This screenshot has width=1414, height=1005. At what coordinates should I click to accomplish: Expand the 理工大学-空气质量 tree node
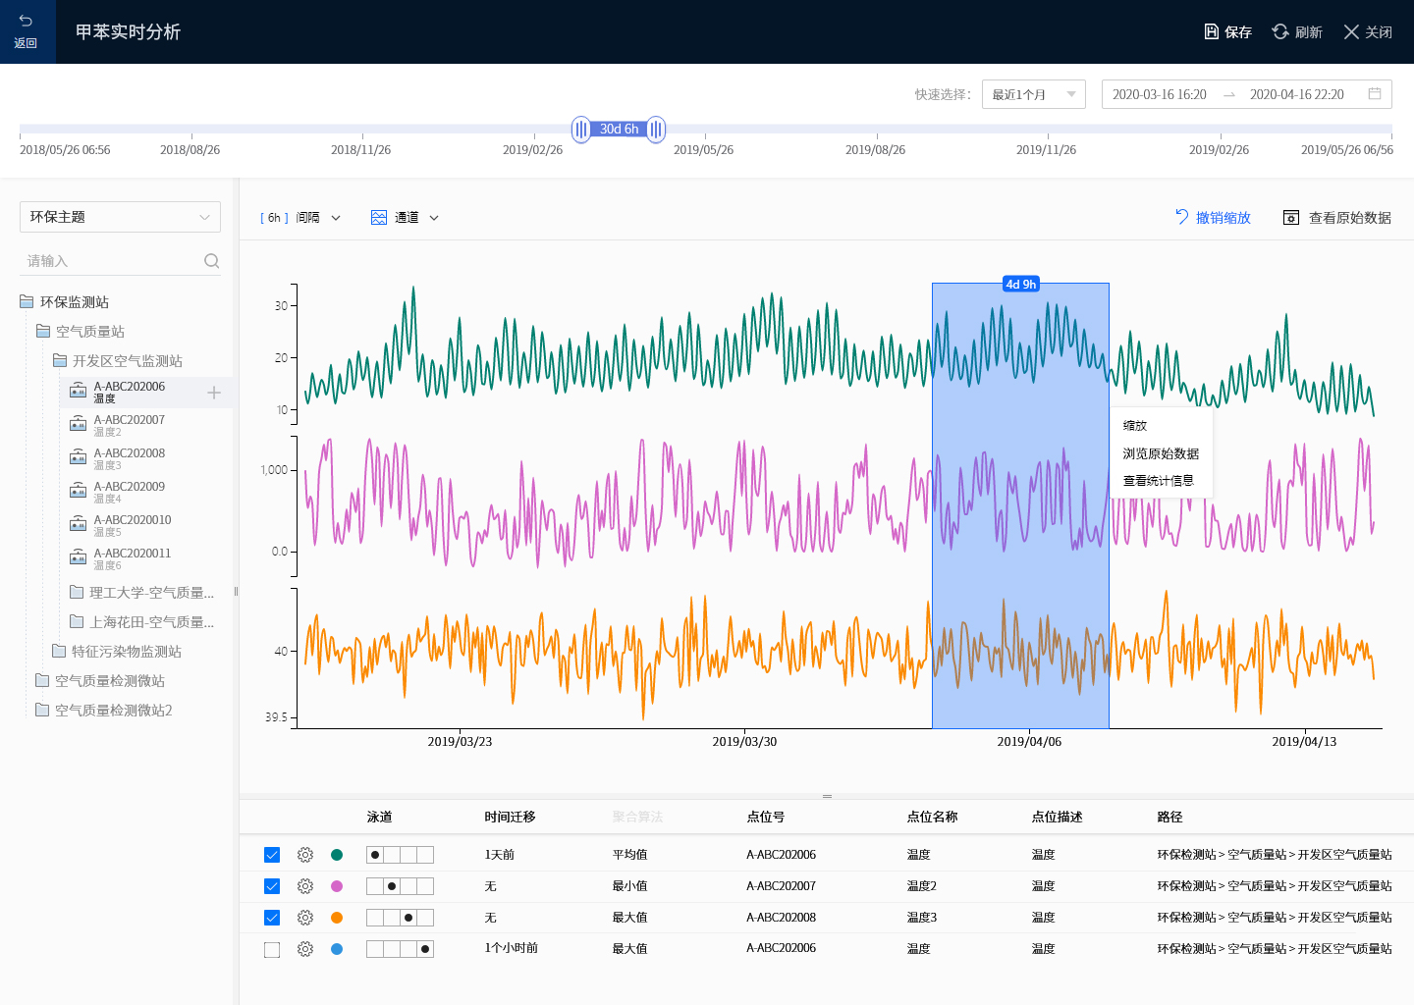[142, 592]
